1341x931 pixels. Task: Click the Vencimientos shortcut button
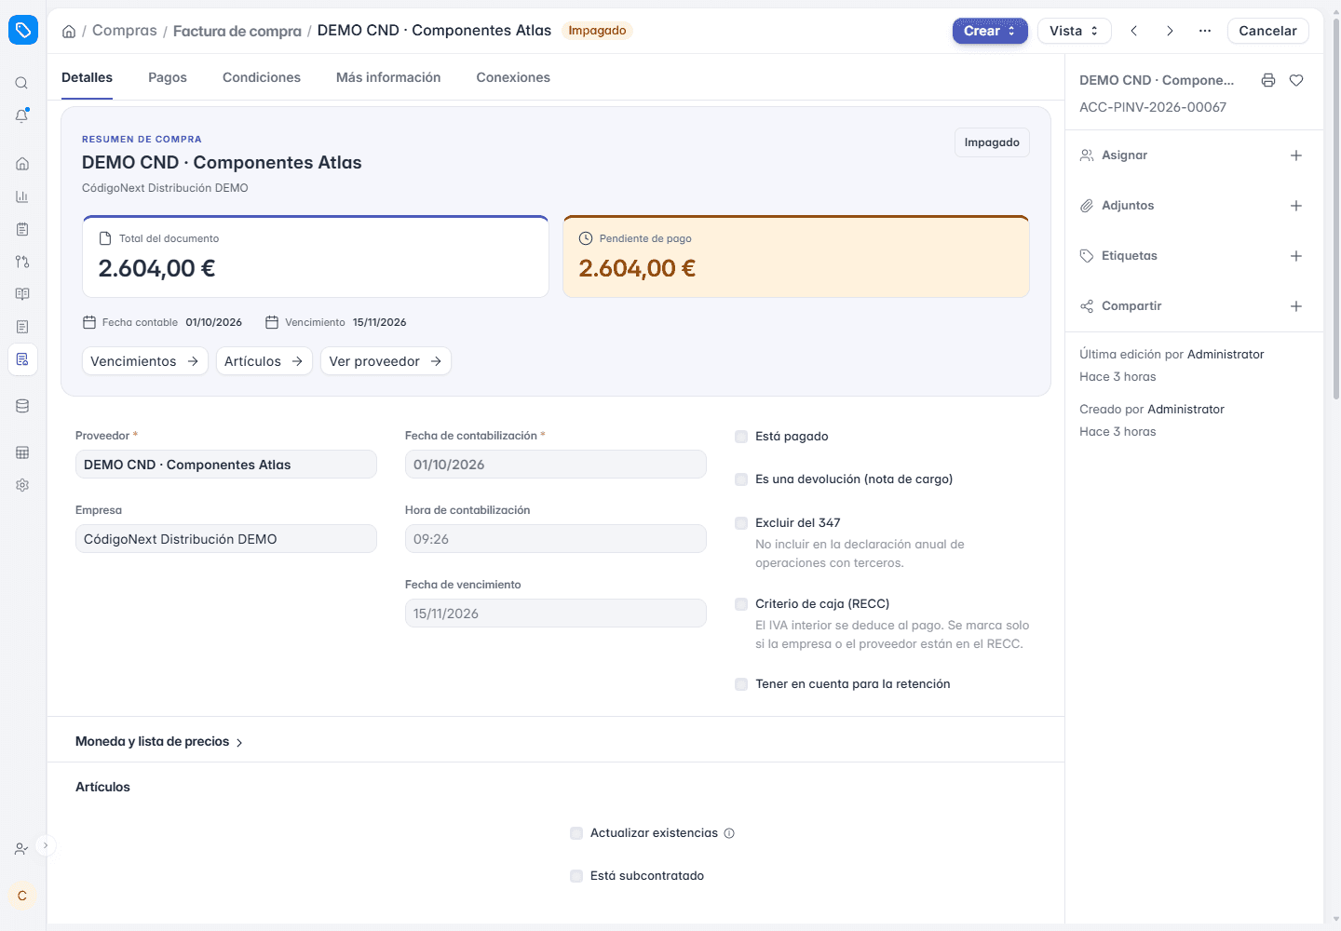click(145, 361)
